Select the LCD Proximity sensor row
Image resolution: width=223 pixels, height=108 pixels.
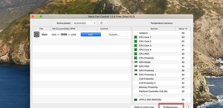click(x=162, y=79)
